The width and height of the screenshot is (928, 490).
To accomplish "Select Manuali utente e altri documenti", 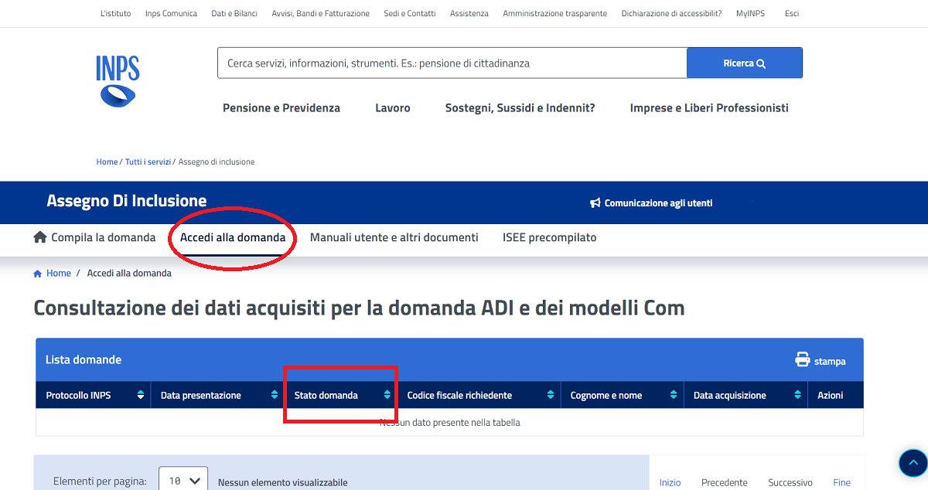I will pyautogui.click(x=394, y=237).
